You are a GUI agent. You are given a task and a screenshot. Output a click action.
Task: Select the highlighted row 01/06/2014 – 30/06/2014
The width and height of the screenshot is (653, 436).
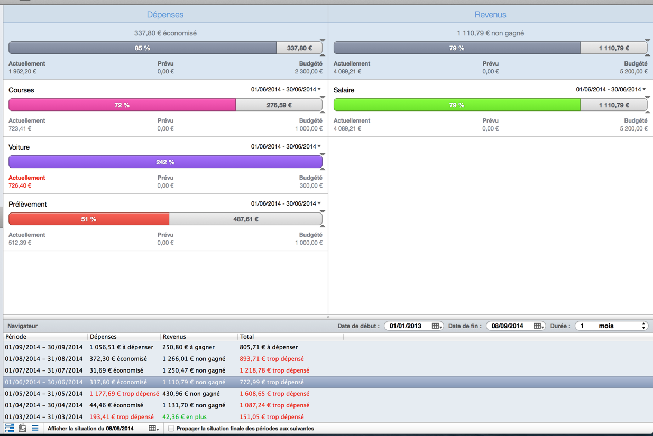click(328, 382)
